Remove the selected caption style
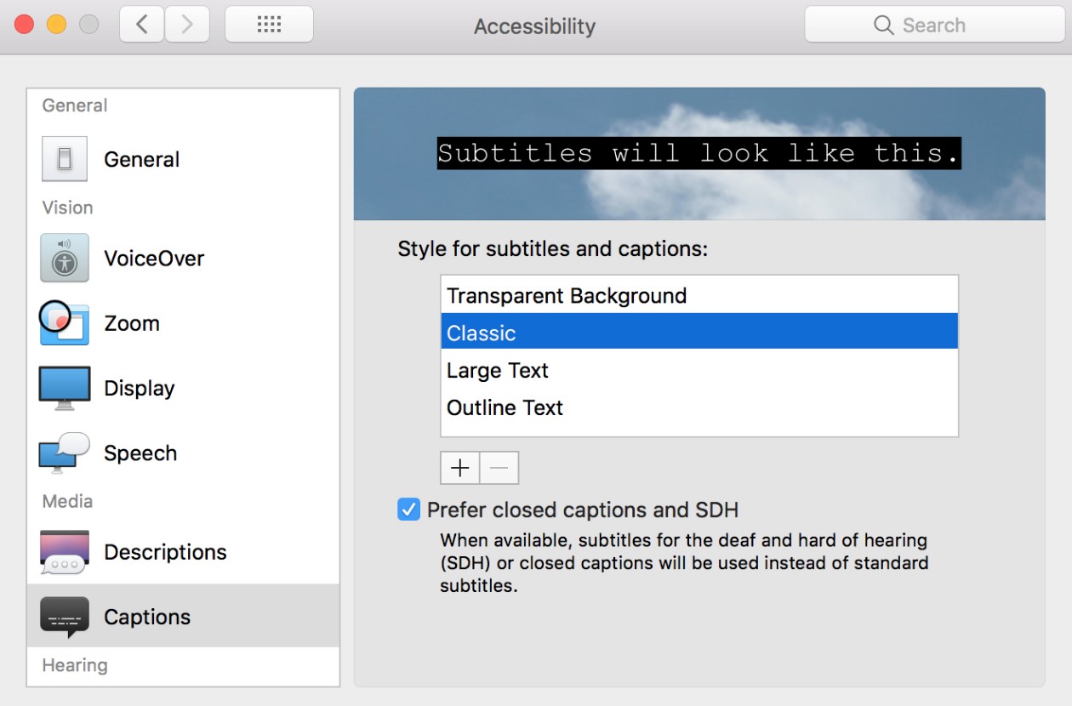1072x706 pixels. point(499,467)
